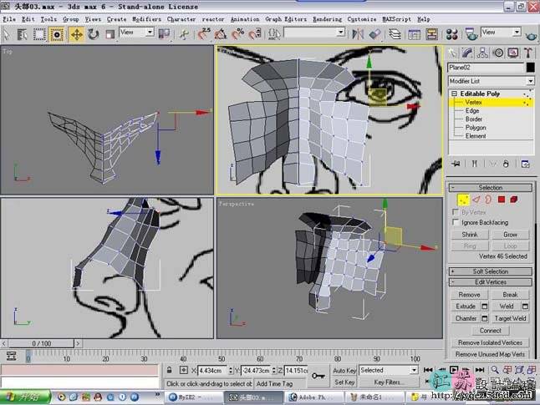
Task: Switch to the Modify command panel tab
Action: [467, 53]
